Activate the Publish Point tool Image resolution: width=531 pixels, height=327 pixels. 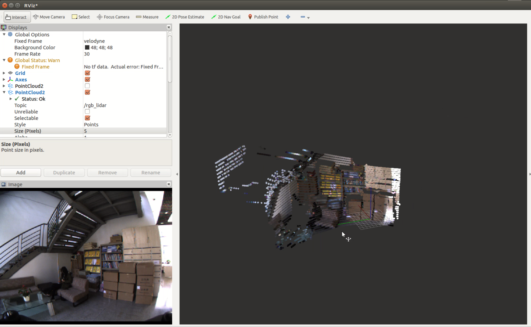263,17
